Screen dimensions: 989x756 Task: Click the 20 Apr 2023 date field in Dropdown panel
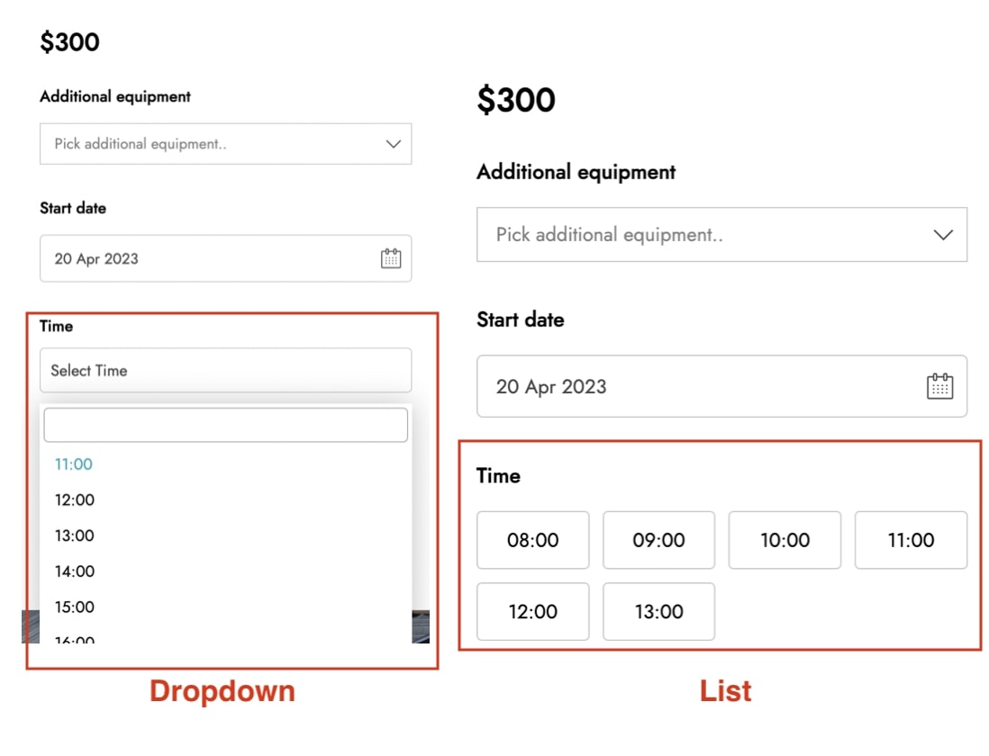pyautogui.click(x=226, y=258)
